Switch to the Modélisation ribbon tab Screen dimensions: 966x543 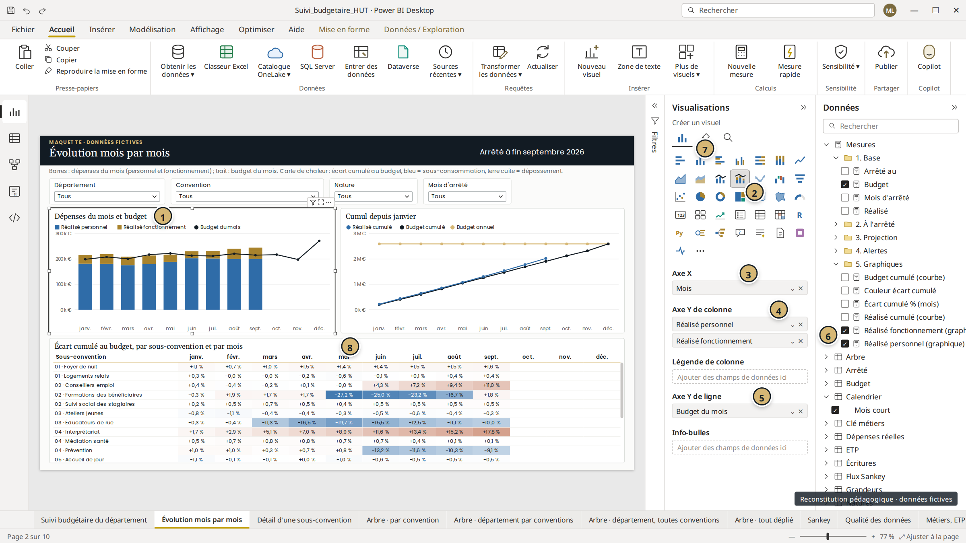pyautogui.click(x=152, y=29)
